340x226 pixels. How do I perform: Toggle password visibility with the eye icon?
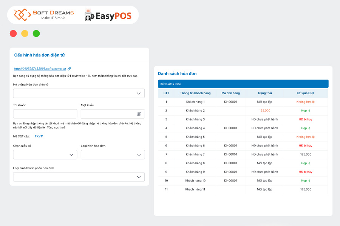click(x=140, y=113)
